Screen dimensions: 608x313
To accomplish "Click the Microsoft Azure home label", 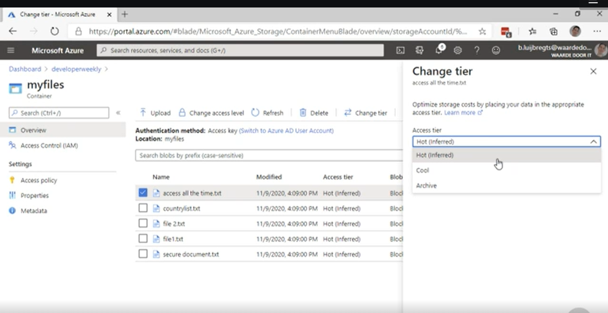I will tap(57, 50).
